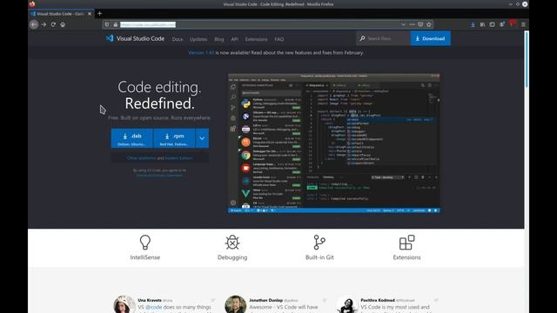Close the Visual Studio Code tab
This screenshot has width=557, height=313.
click(x=90, y=14)
